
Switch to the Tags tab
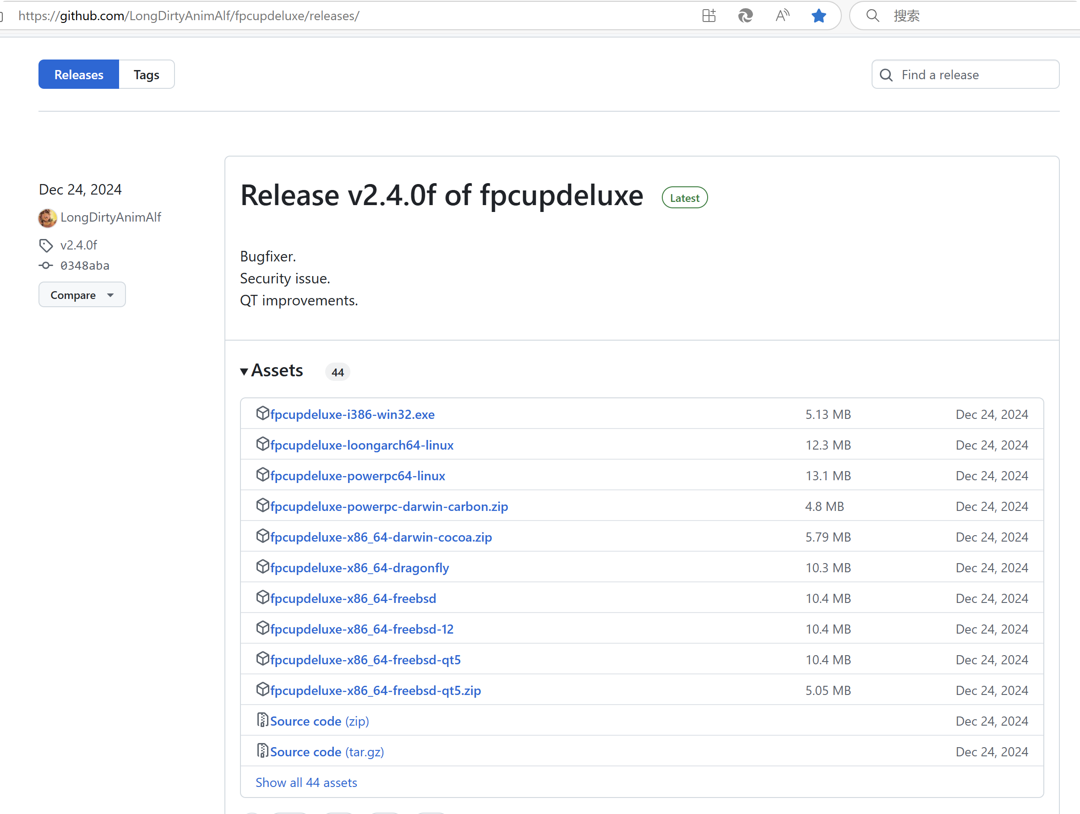click(147, 75)
